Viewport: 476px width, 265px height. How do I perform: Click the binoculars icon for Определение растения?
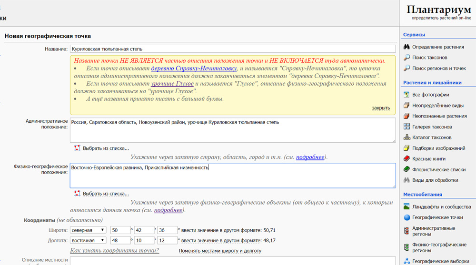click(x=407, y=47)
